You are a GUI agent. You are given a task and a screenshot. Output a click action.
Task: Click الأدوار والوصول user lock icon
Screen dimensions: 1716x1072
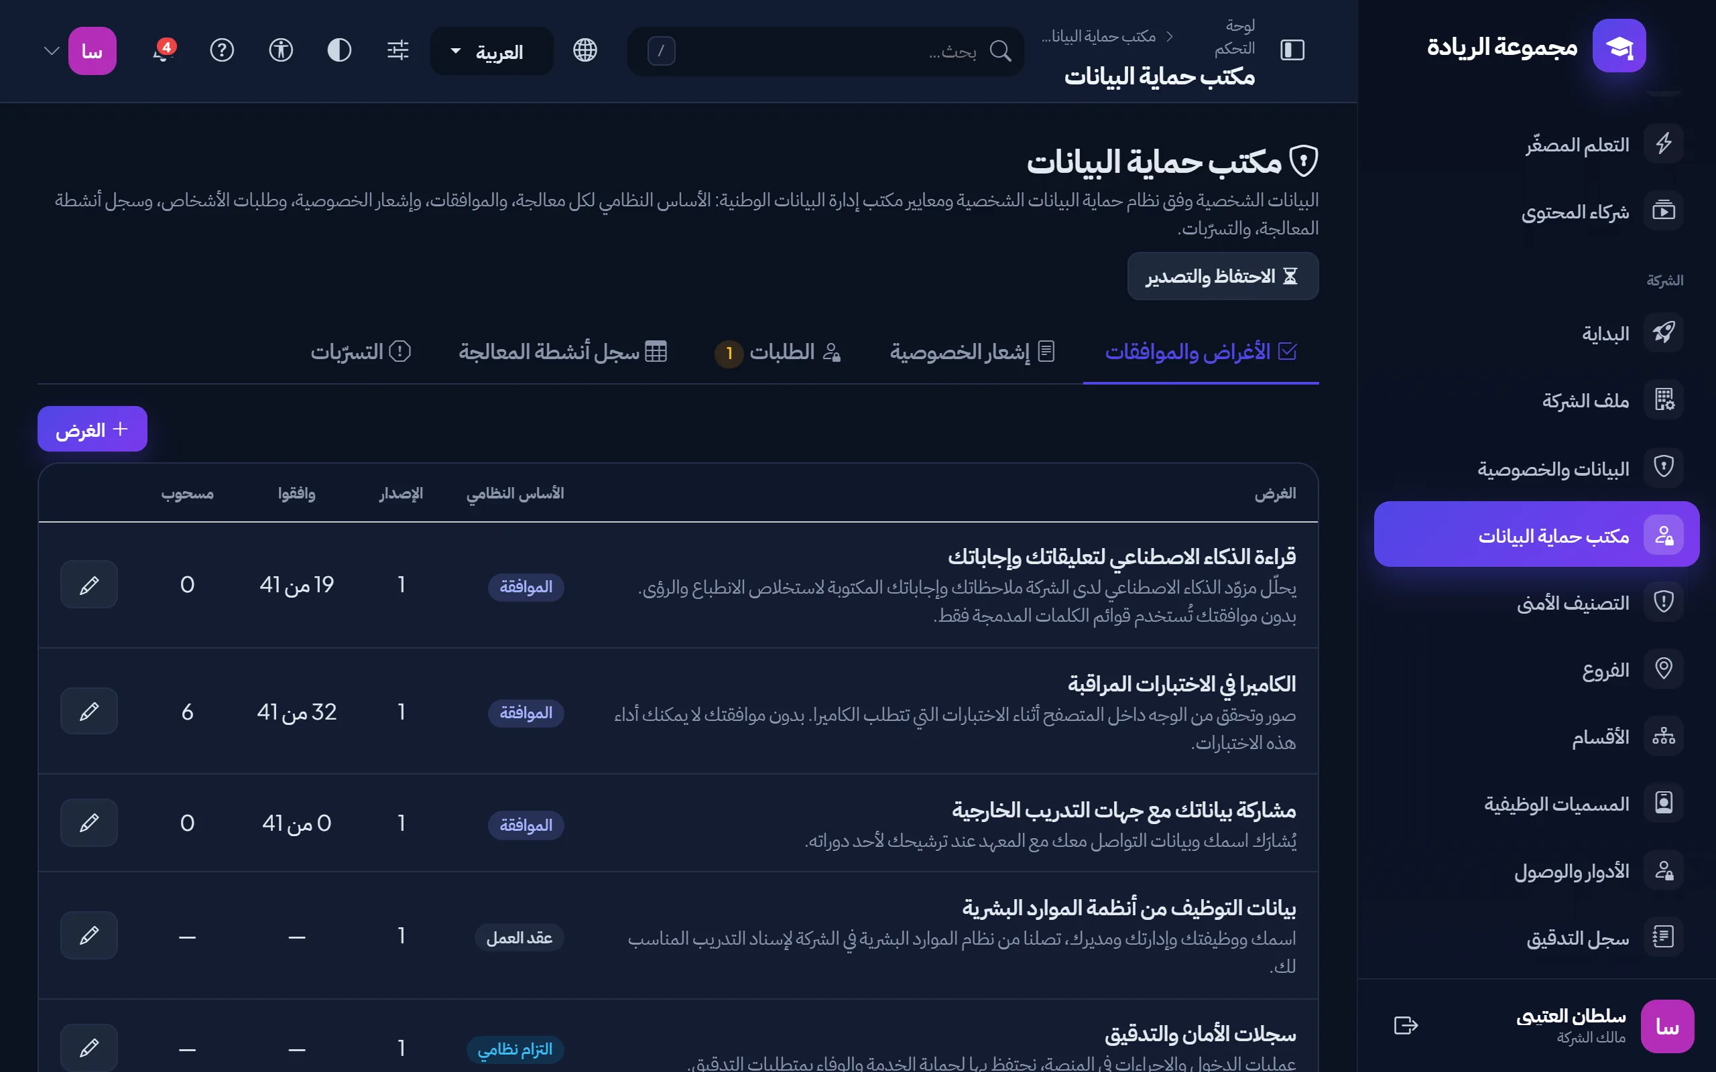coord(1664,870)
